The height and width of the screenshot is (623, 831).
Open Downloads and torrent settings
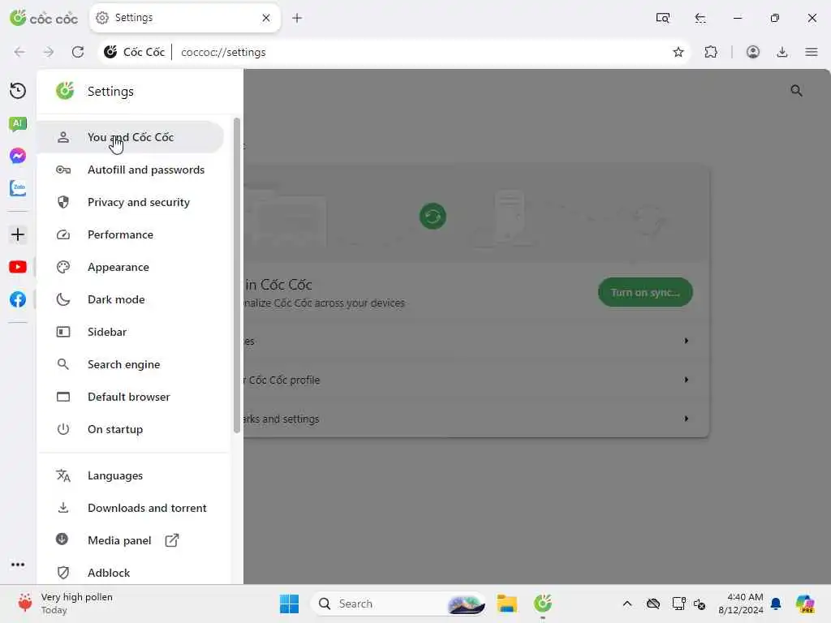131,508
